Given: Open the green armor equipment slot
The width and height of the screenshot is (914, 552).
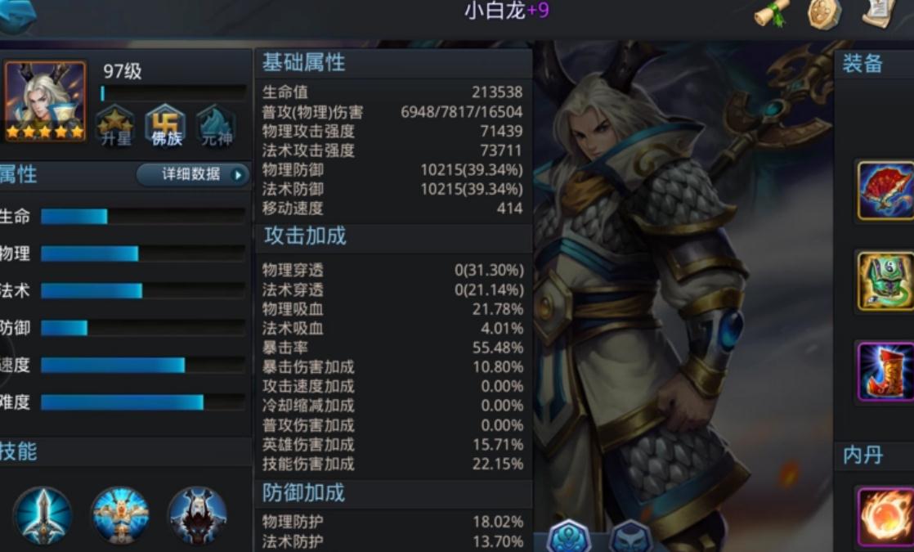Looking at the screenshot, I should pos(885,281).
